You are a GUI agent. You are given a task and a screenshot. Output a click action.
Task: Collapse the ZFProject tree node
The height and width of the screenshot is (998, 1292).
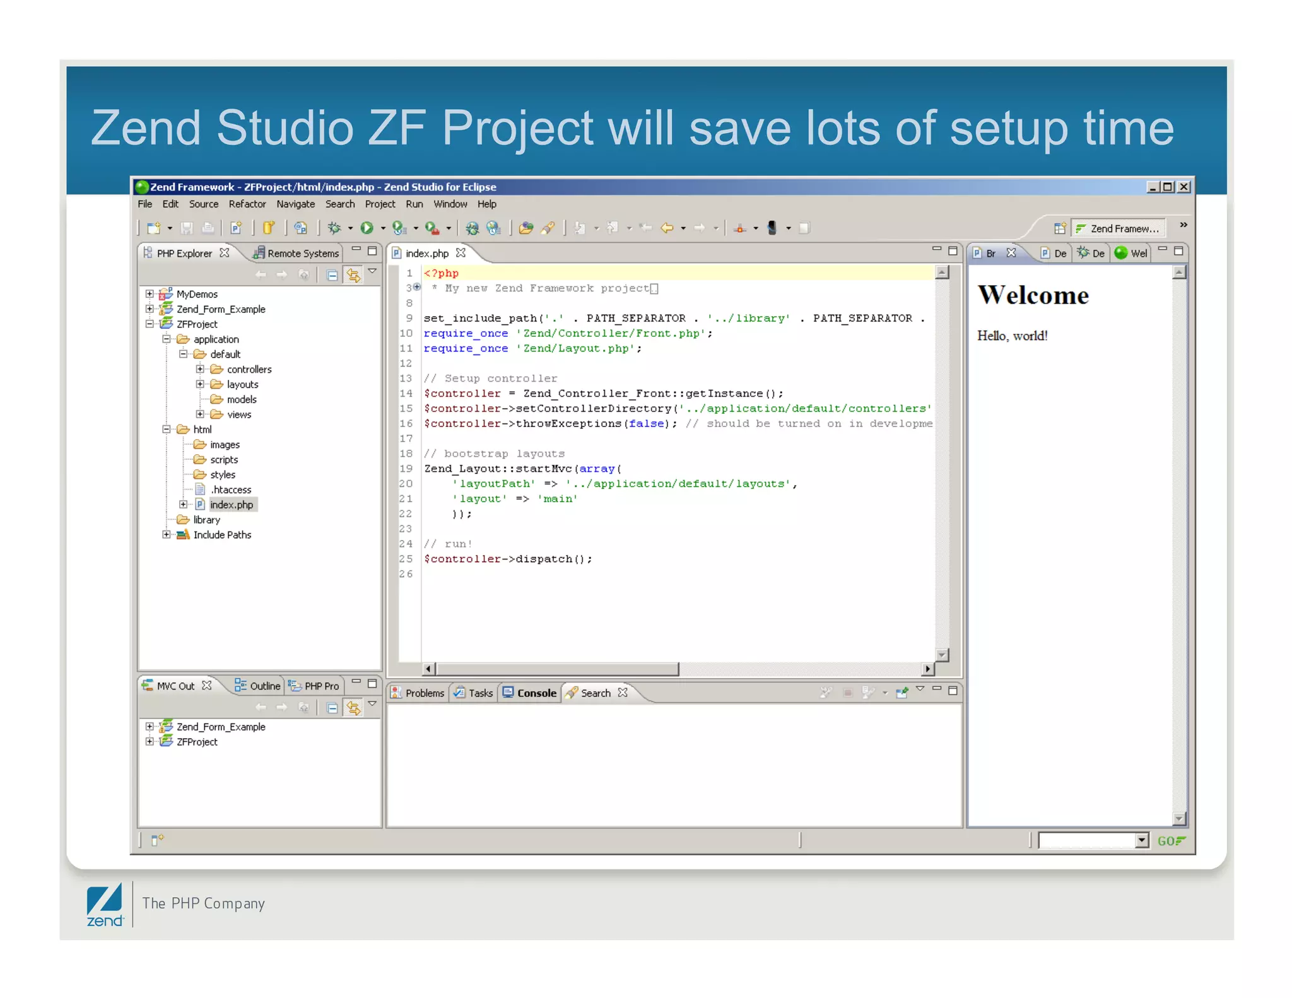(x=150, y=324)
